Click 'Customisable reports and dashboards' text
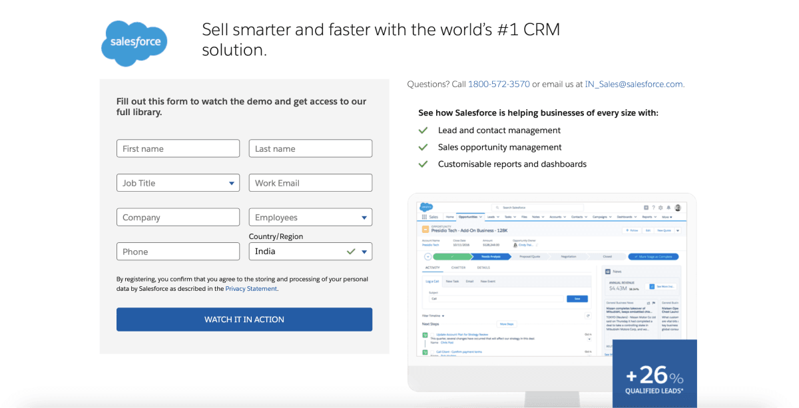The height and width of the screenshot is (408, 799). (x=512, y=164)
